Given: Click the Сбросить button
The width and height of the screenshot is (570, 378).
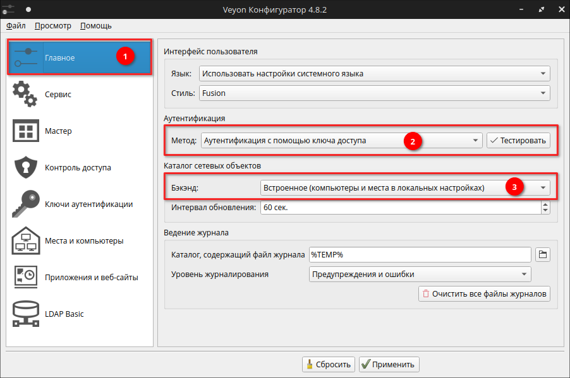Looking at the screenshot, I should 329,364.
